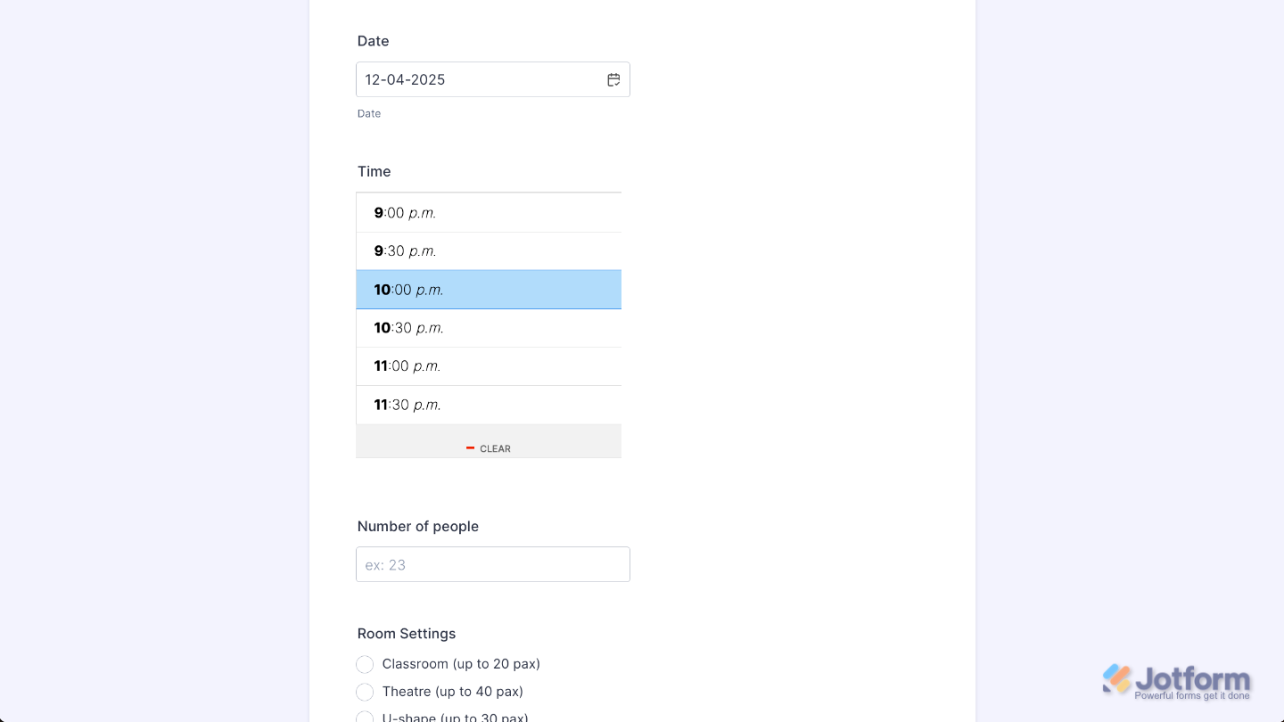The width and height of the screenshot is (1284, 722).
Task: Open the calendar picker via calendar icon
Action: (x=613, y=79)
